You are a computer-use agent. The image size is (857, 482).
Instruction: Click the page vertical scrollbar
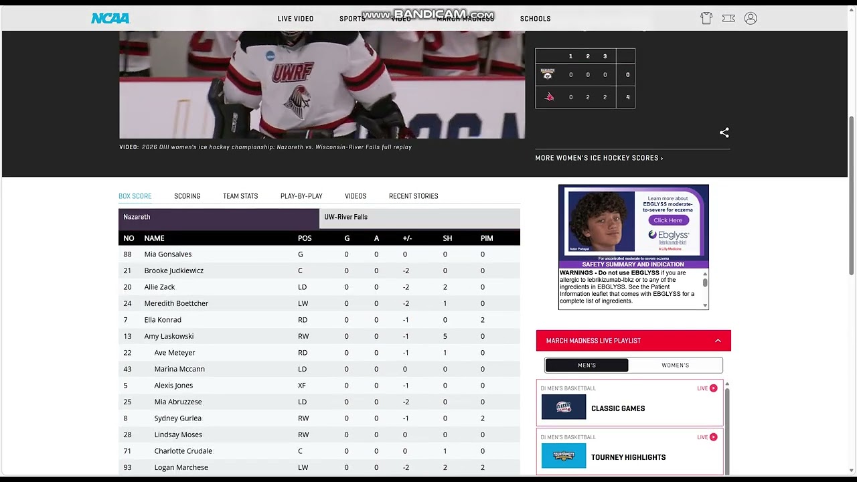(x=852, y=194)
